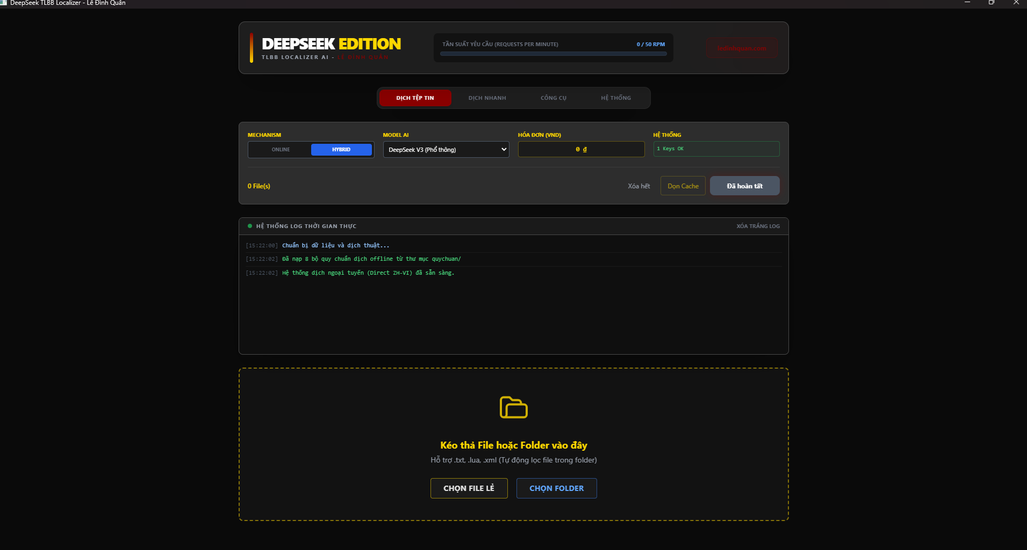Restore down the application window
This screenshot has height=550, width=1027.
(x=992, y=3)
